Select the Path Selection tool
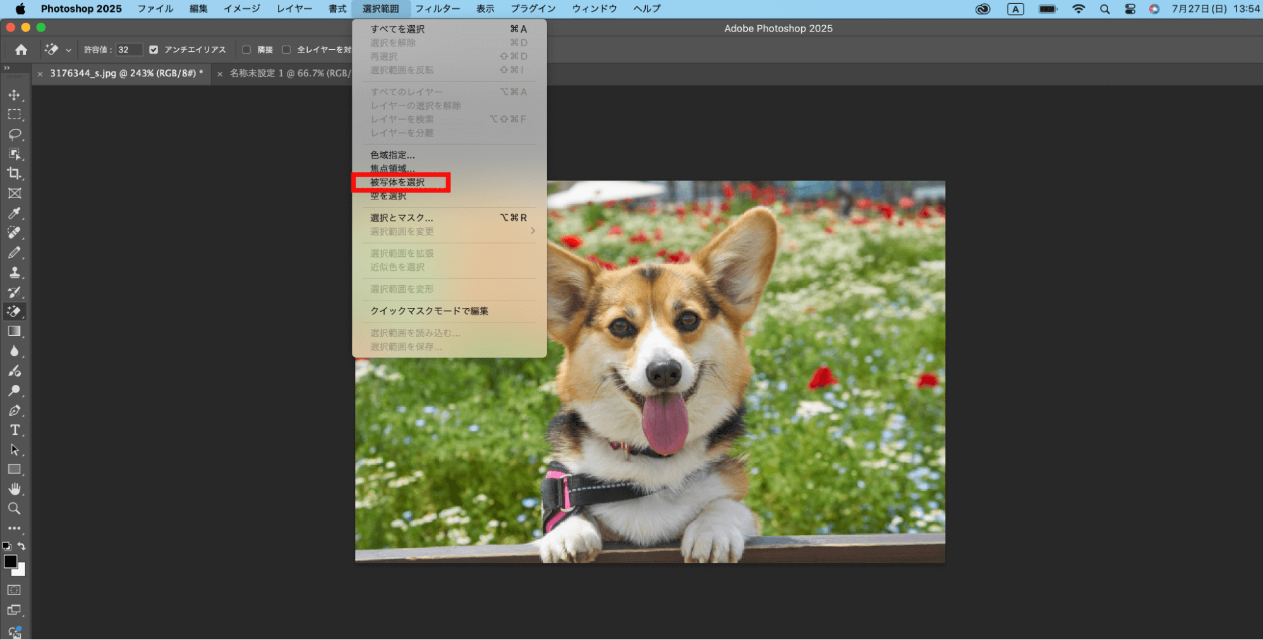The image size is (1263, 640). tap(14, 449)
